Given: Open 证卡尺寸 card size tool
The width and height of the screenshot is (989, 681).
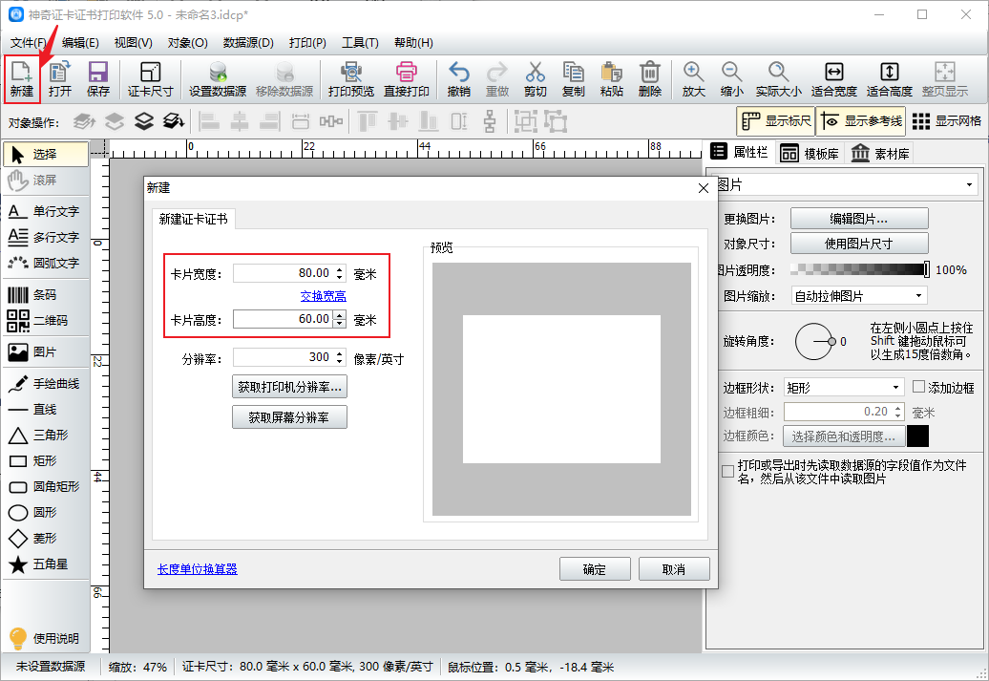Looking at the screenshot, I should (x=151, y=79).
